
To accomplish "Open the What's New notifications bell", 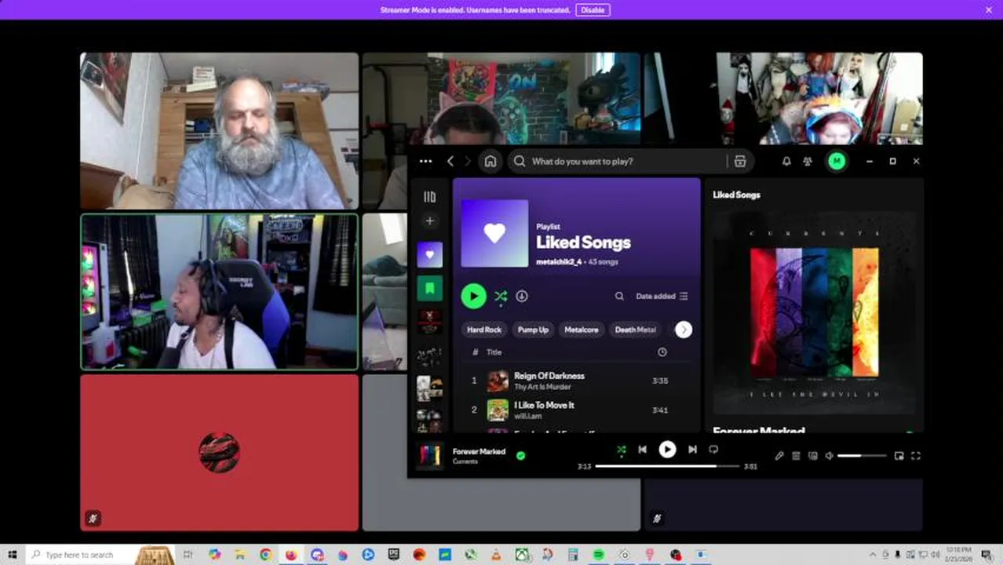I will (786, 161).
